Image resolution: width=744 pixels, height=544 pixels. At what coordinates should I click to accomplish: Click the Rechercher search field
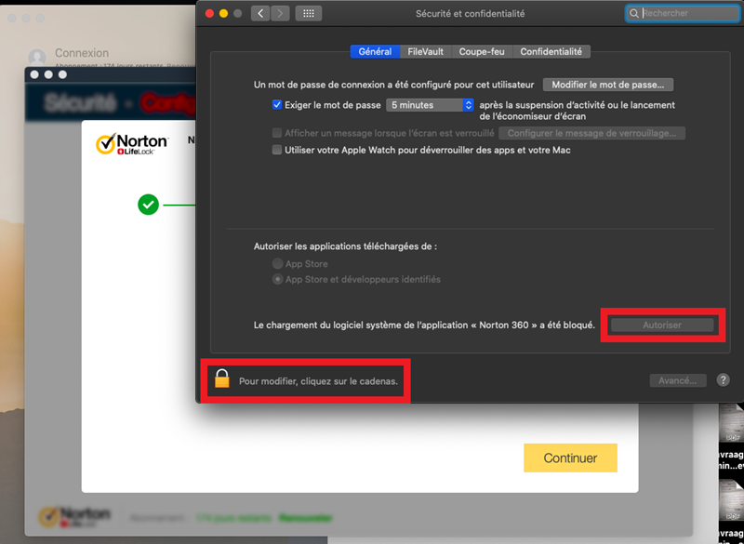[x=683, y=13]
